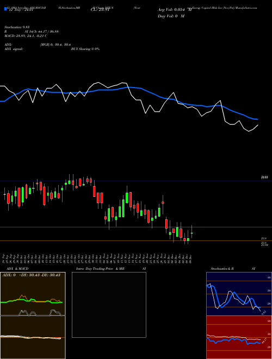This screenshot has width=272, height=359.
Task: Click the blue 12 Day SMA legend square
Action: coord(6,9)
